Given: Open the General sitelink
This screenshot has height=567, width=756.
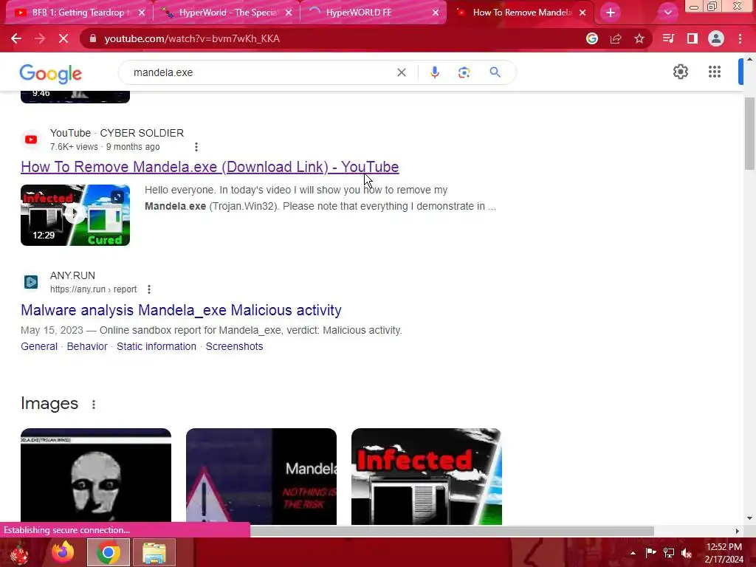Looking at the screenshot, I should tap(39, 346).
